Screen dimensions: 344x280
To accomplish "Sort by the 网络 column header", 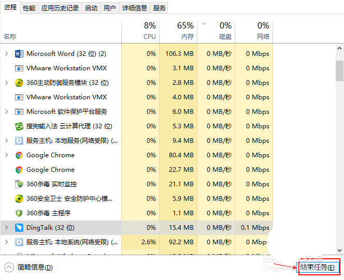I will [x=254, y=32].
